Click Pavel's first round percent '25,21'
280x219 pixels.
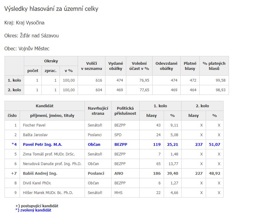[172, 144]
